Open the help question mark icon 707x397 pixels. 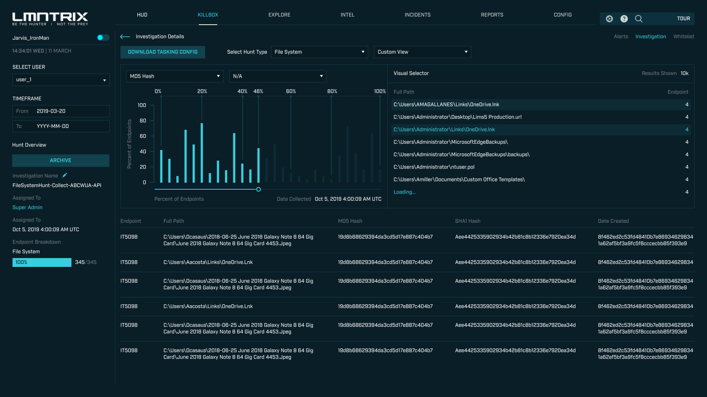tap(624, 19)
